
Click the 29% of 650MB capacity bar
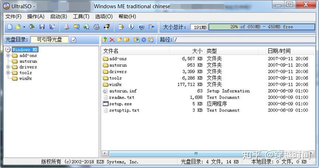pos(262,27)
